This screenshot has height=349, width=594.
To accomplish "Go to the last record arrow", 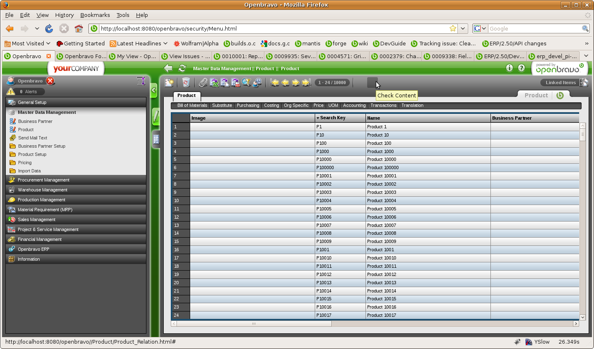I will (x=306, y=83).
